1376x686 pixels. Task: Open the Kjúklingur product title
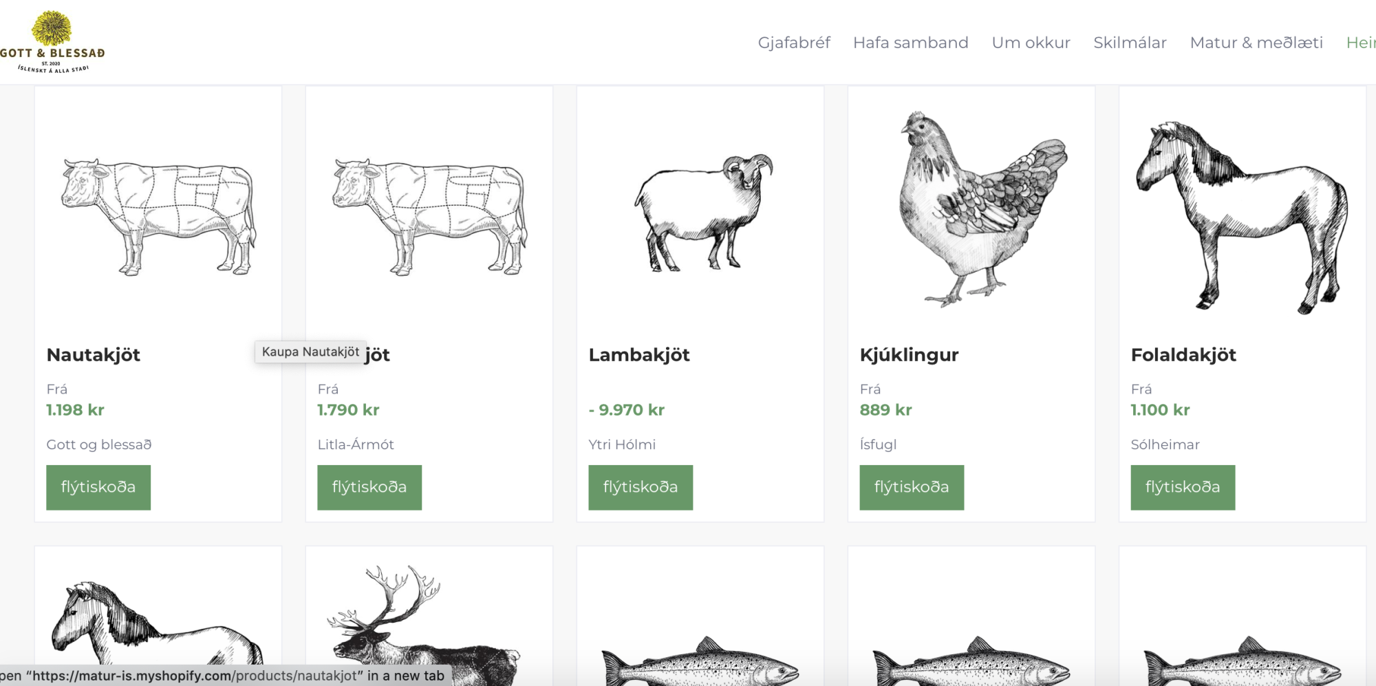tap(909, 355)
